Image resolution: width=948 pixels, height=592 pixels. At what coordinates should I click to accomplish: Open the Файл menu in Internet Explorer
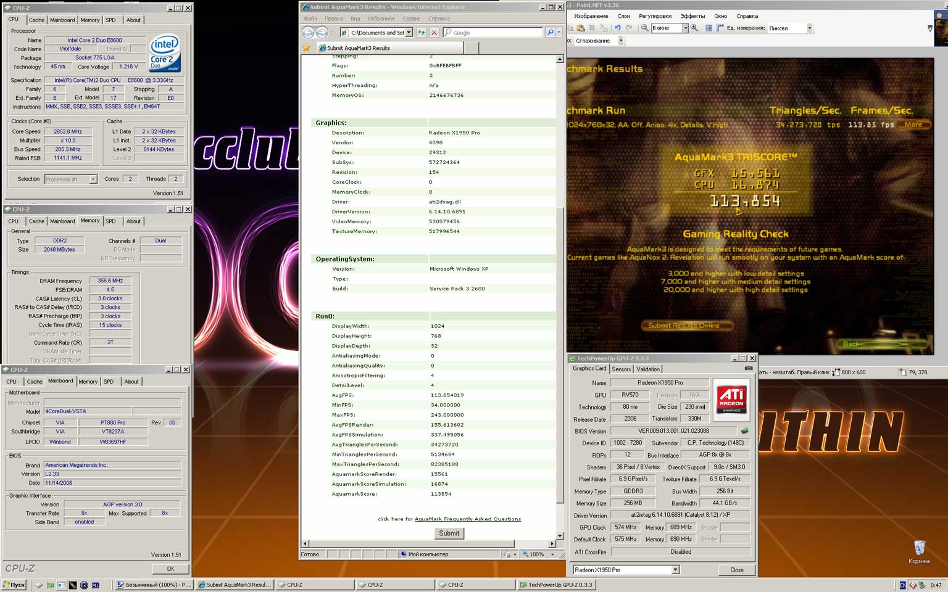[310, 18]
